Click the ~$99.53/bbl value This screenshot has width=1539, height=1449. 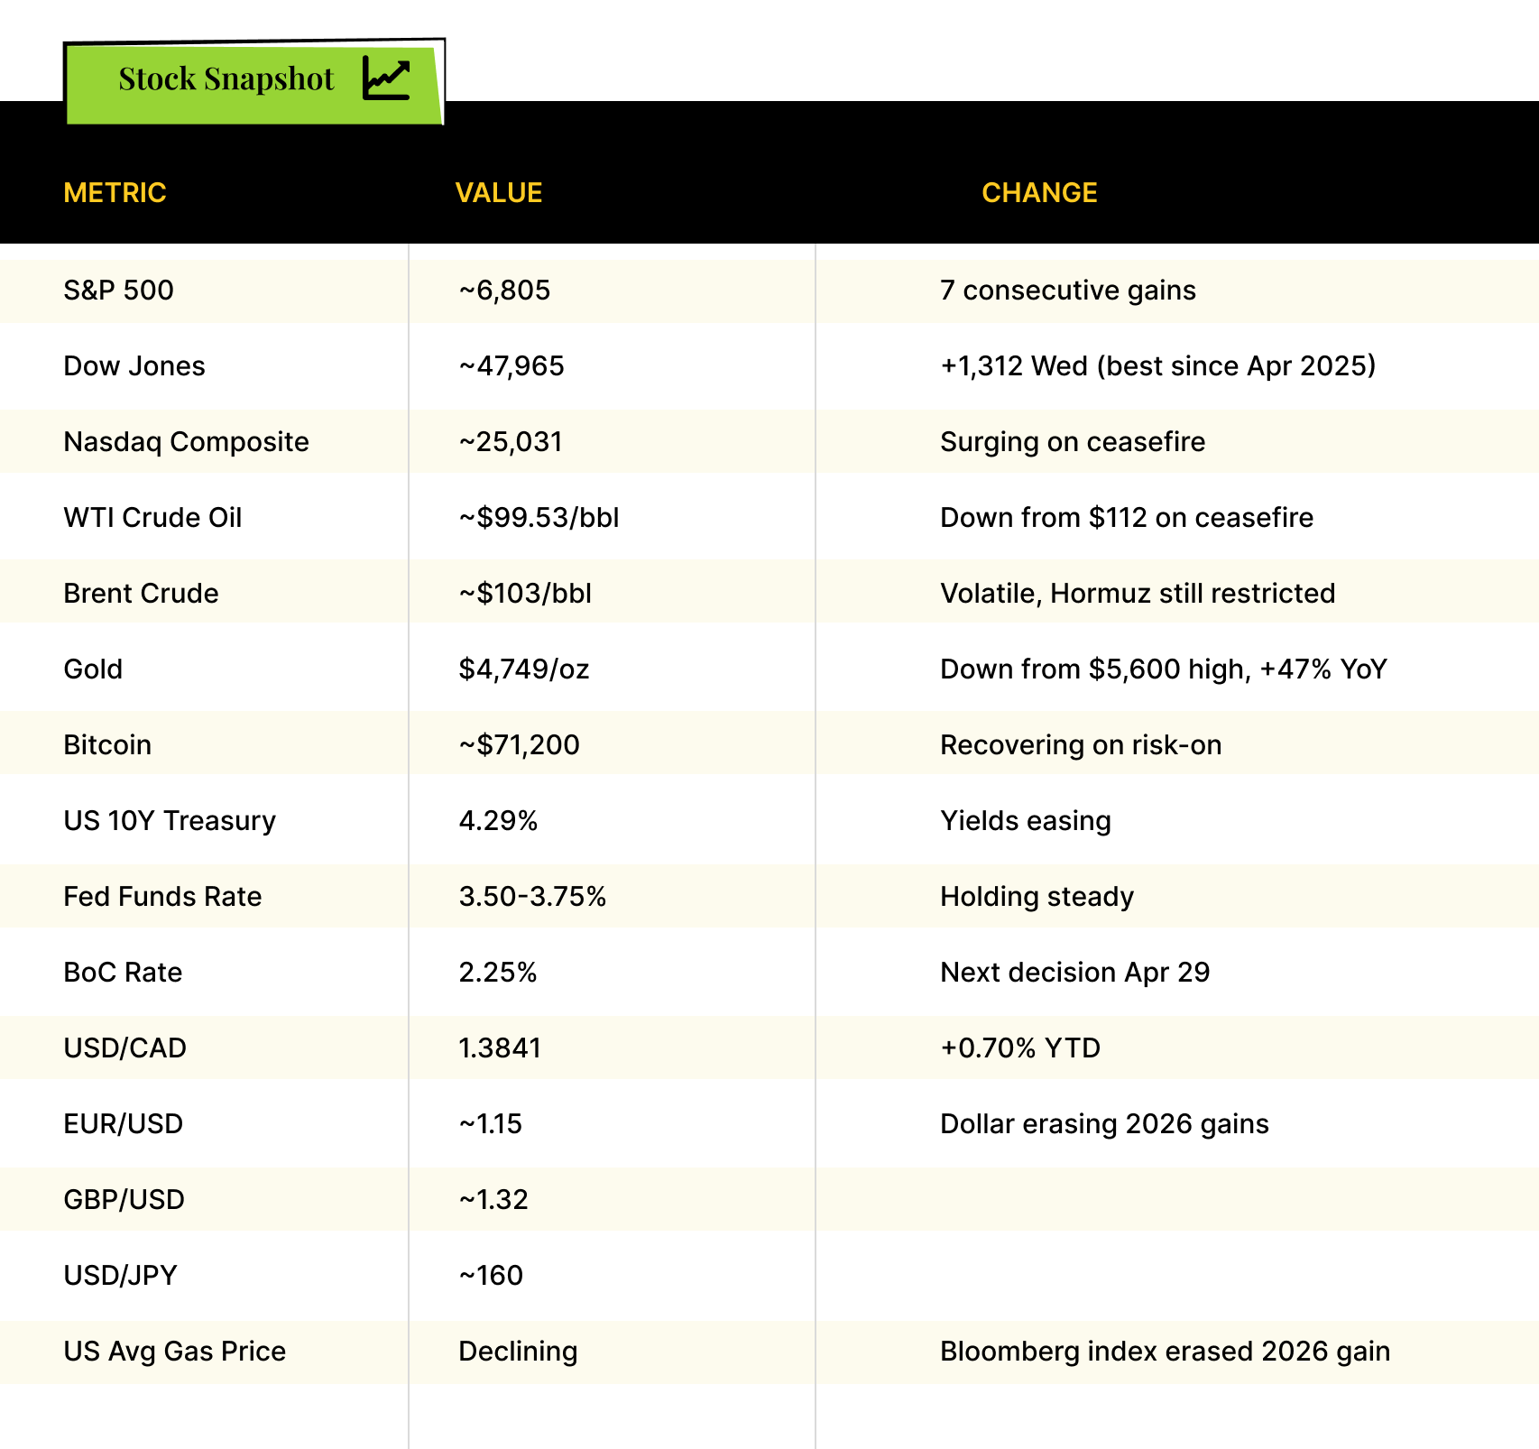539,518
